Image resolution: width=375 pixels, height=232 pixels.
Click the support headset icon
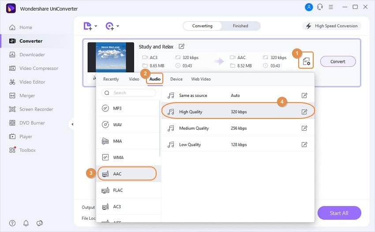click(320, 7)
